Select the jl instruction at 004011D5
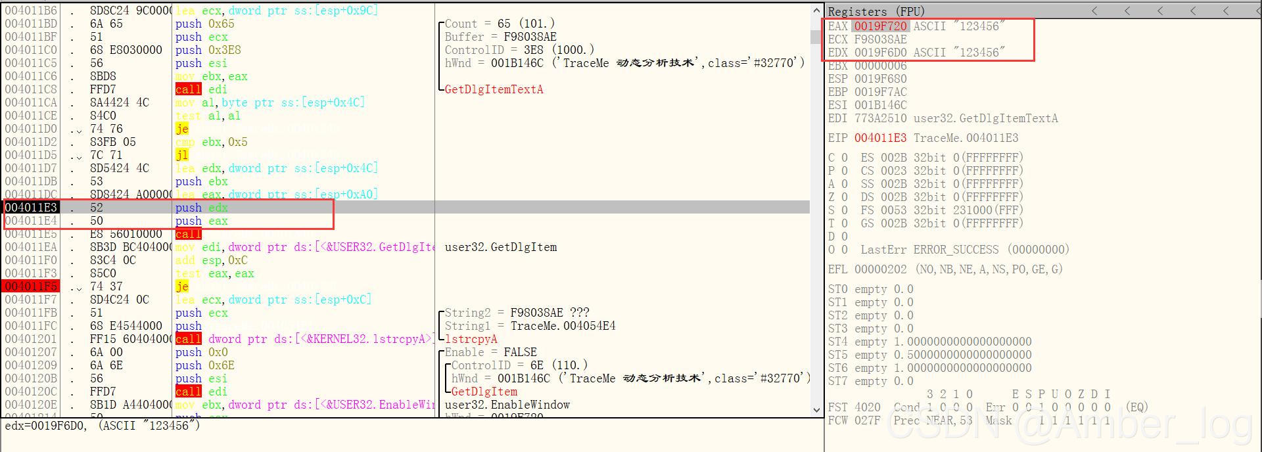Screen dimensions: 1262x452 coord(182,155)
